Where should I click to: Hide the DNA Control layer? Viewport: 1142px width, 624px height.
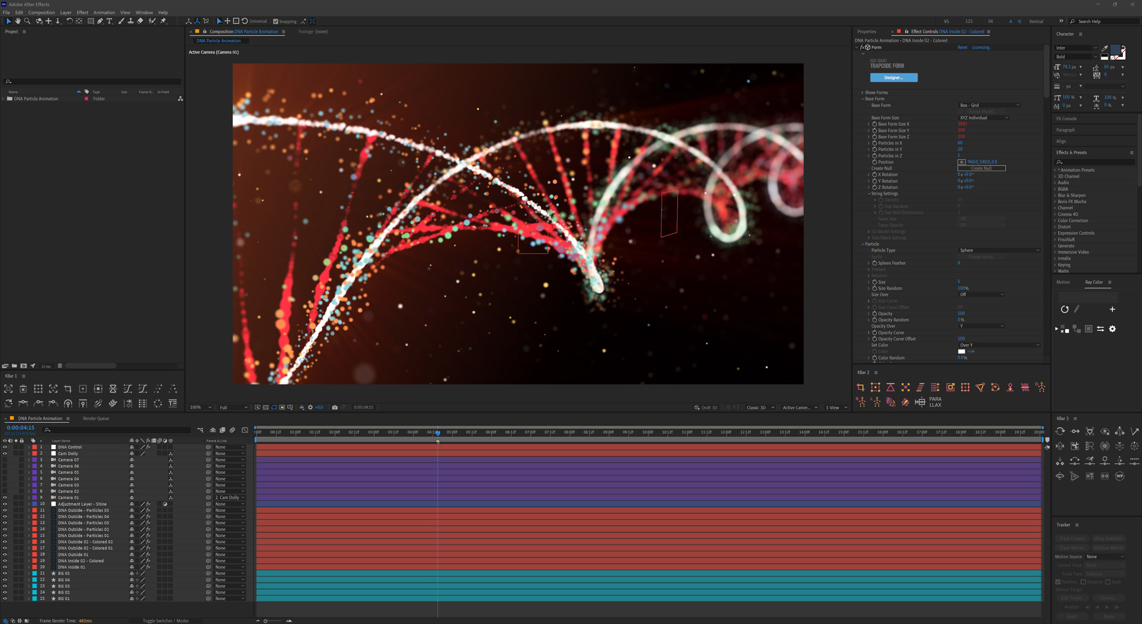[x=5, y=447]
